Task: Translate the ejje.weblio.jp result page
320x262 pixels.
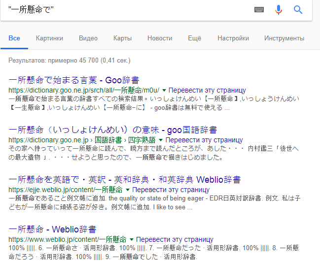Action: coord(171,190)
